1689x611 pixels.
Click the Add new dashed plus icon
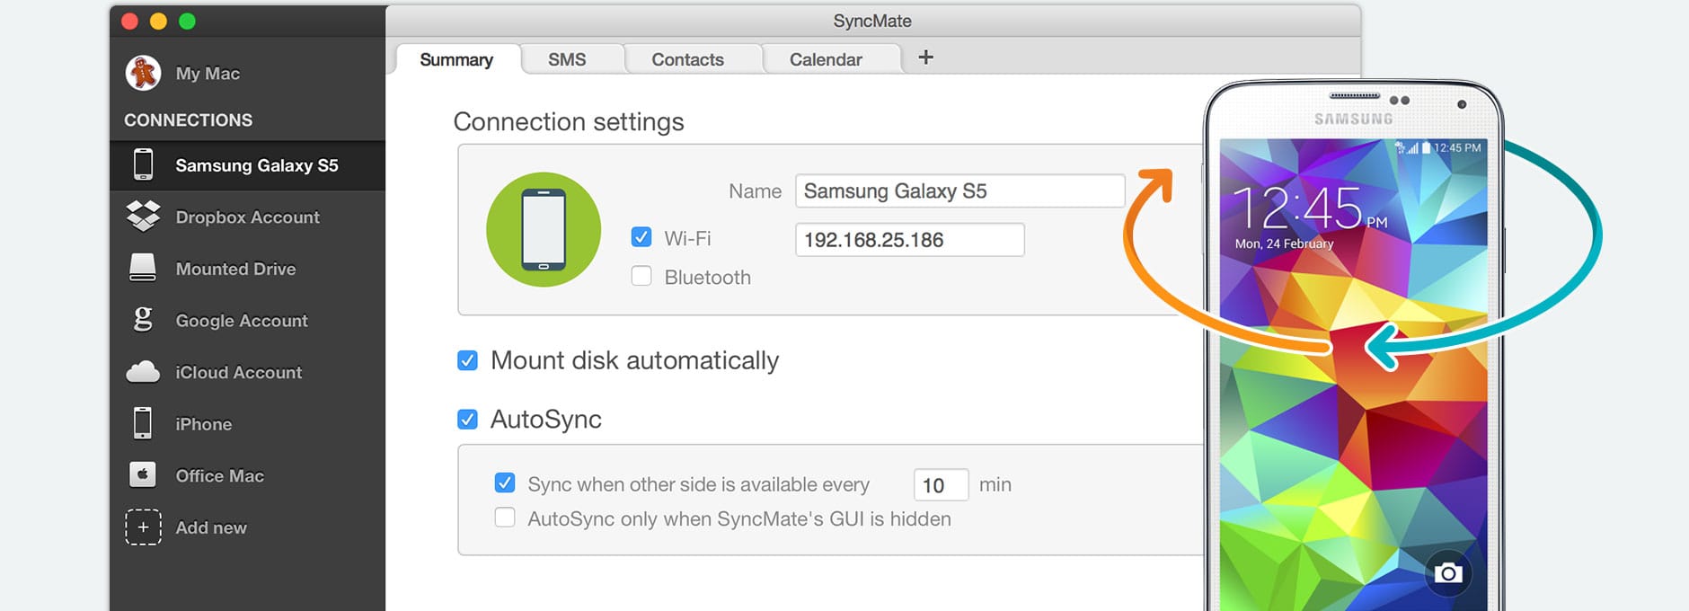[x=143, y=527]
